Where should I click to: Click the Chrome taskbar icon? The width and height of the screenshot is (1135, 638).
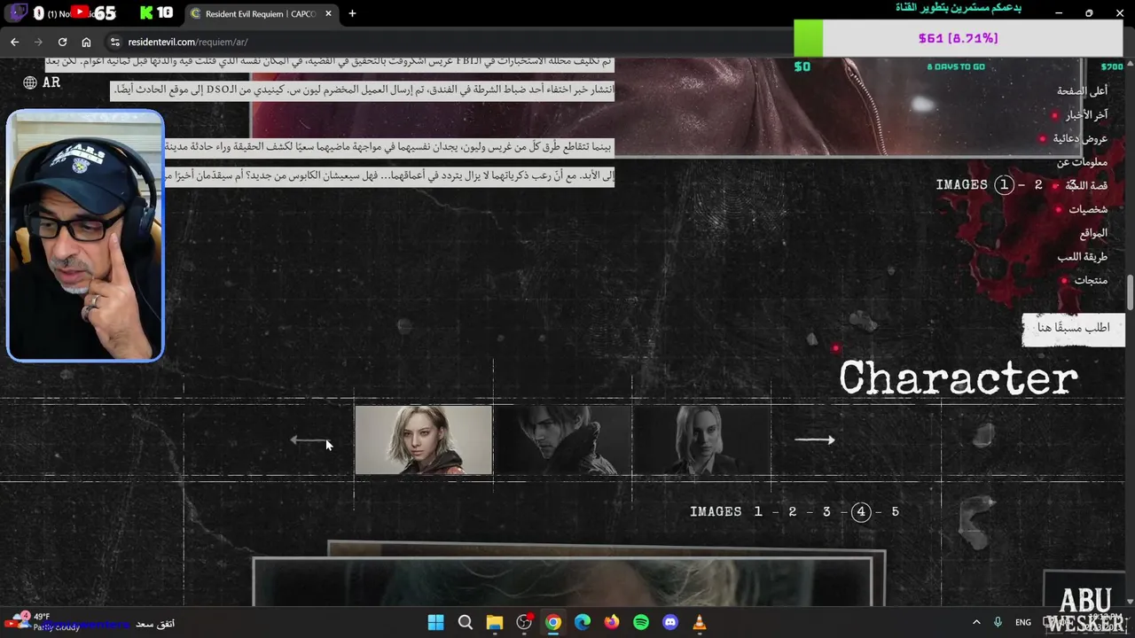(553, 622)
